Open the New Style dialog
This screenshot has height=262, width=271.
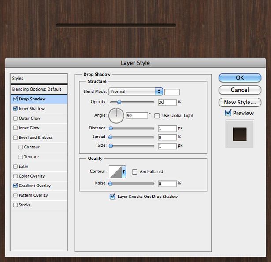(240, 102)
